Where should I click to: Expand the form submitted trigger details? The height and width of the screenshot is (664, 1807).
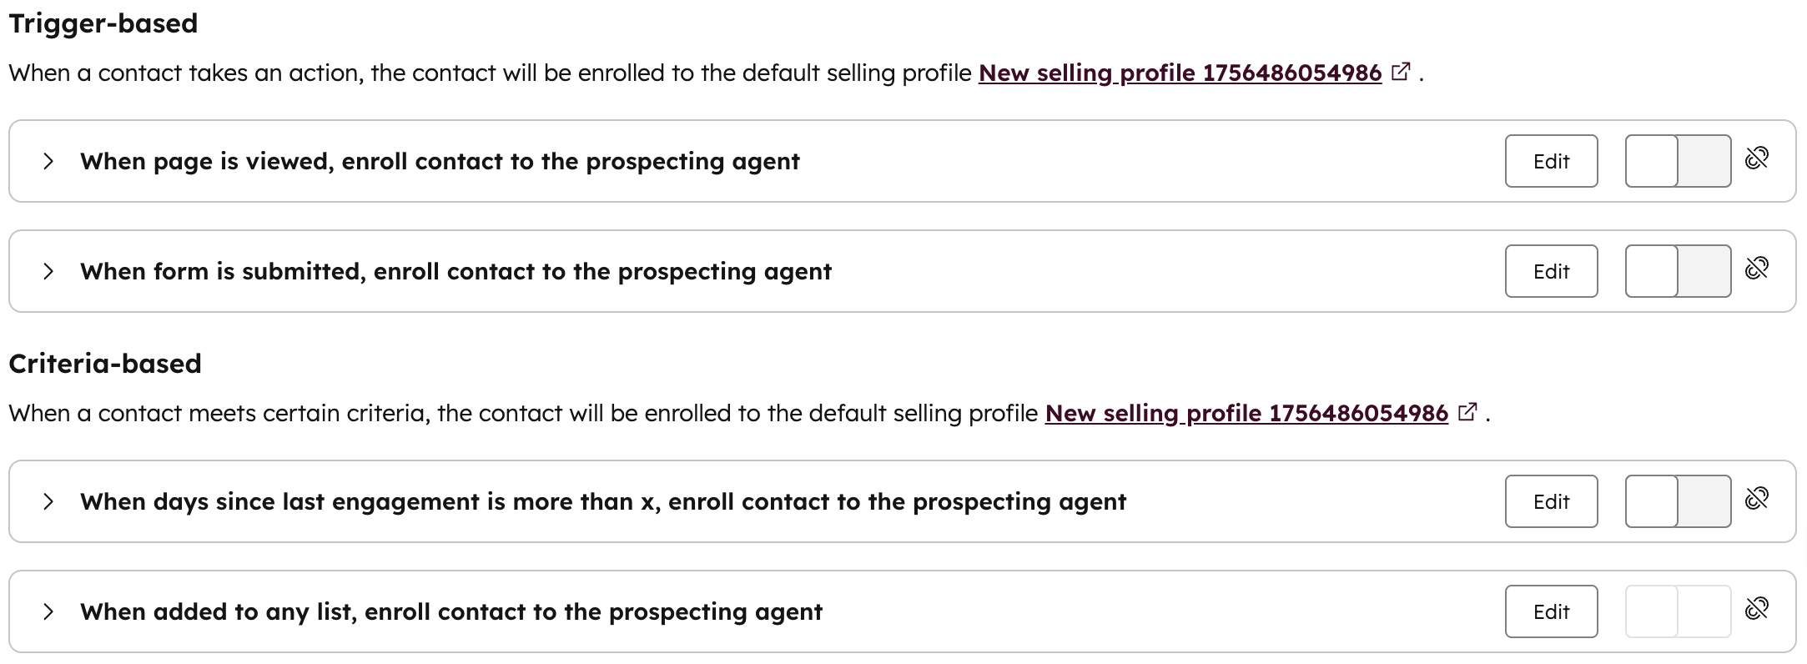tap(48, 270)
